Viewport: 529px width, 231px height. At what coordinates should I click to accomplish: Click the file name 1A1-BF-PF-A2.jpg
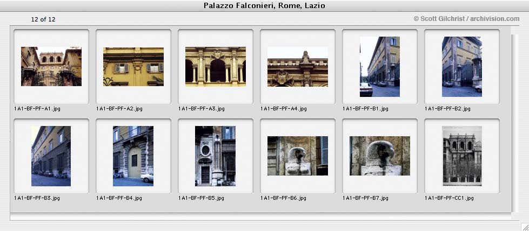[119, 109]
